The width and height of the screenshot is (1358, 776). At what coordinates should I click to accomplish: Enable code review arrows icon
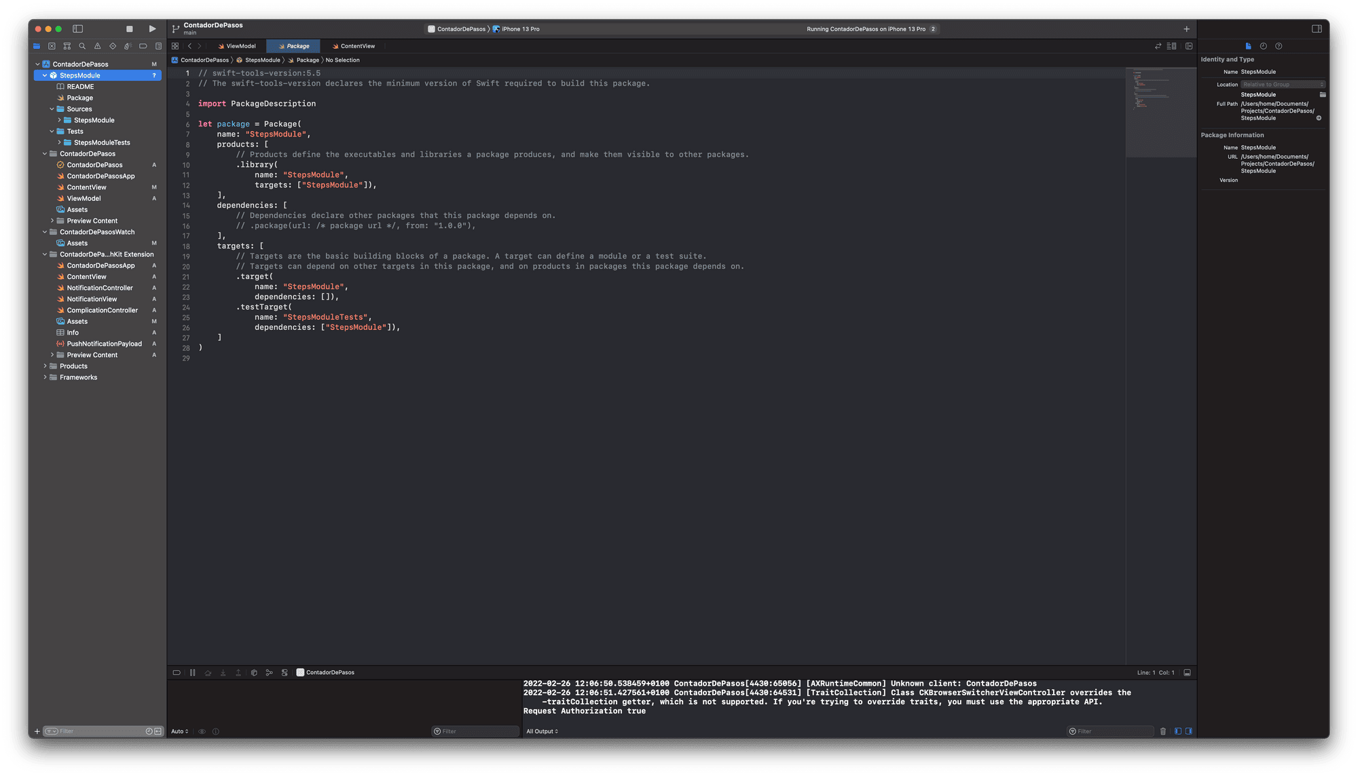pos(1158,46)
